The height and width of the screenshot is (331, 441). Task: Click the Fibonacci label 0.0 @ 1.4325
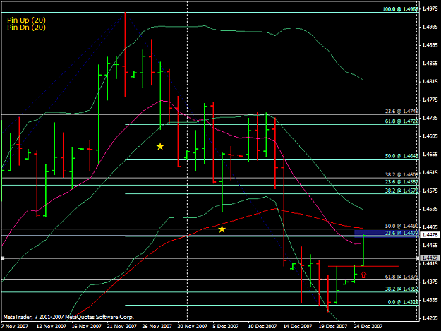pyautogui.click(x=403, y=302)
